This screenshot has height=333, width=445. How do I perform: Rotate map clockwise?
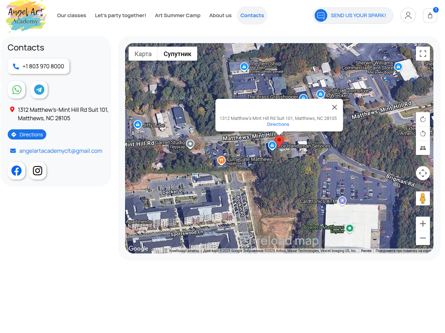423,119
